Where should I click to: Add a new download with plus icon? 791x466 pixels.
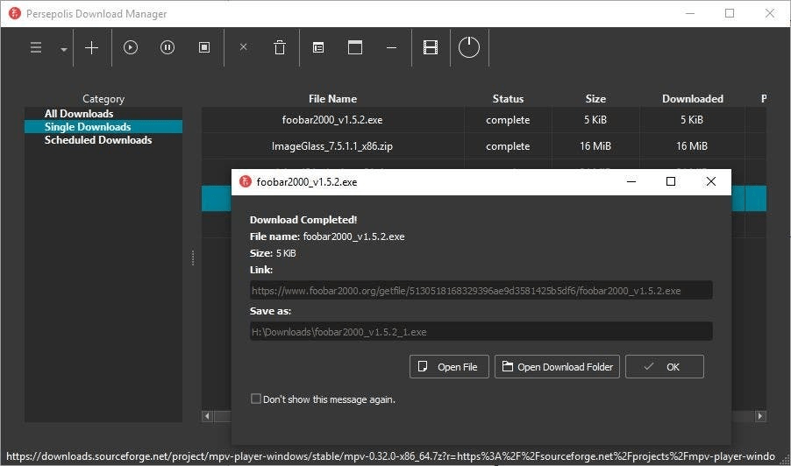point(91,48)
